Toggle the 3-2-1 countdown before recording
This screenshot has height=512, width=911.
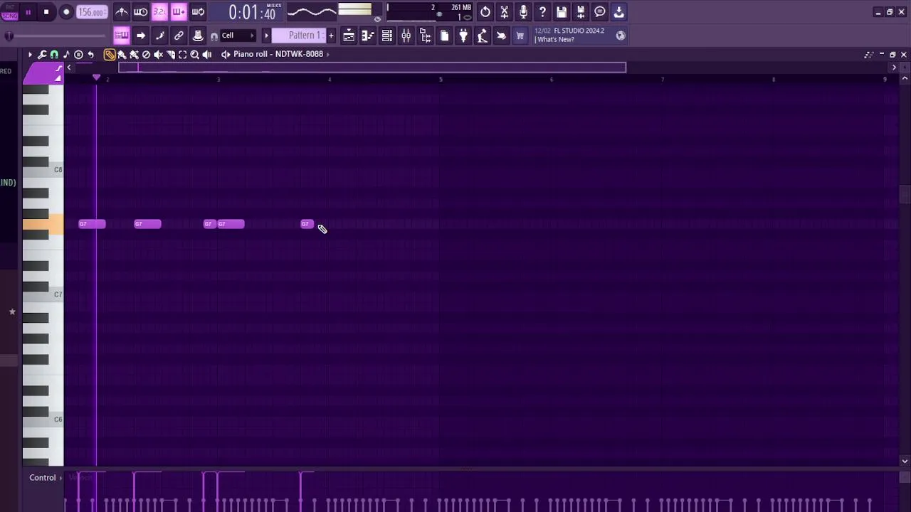point(159,11)
